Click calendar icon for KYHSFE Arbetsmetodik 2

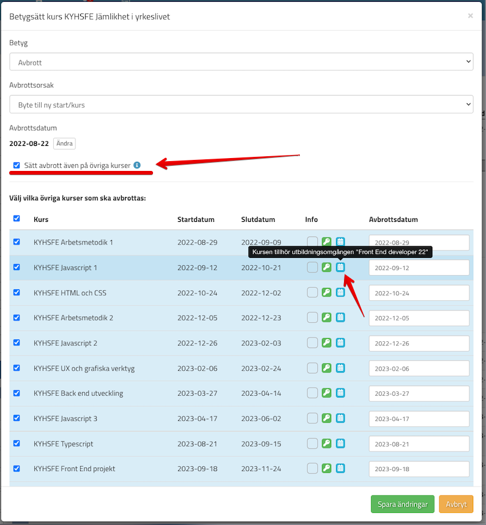point(340,317)
